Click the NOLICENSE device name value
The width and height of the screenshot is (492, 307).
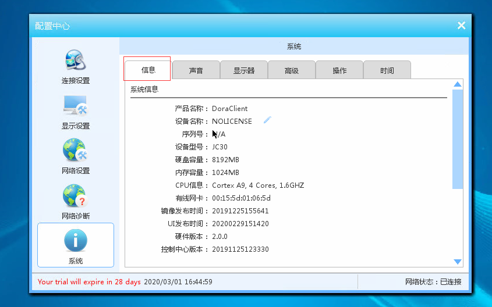[232, 122]
